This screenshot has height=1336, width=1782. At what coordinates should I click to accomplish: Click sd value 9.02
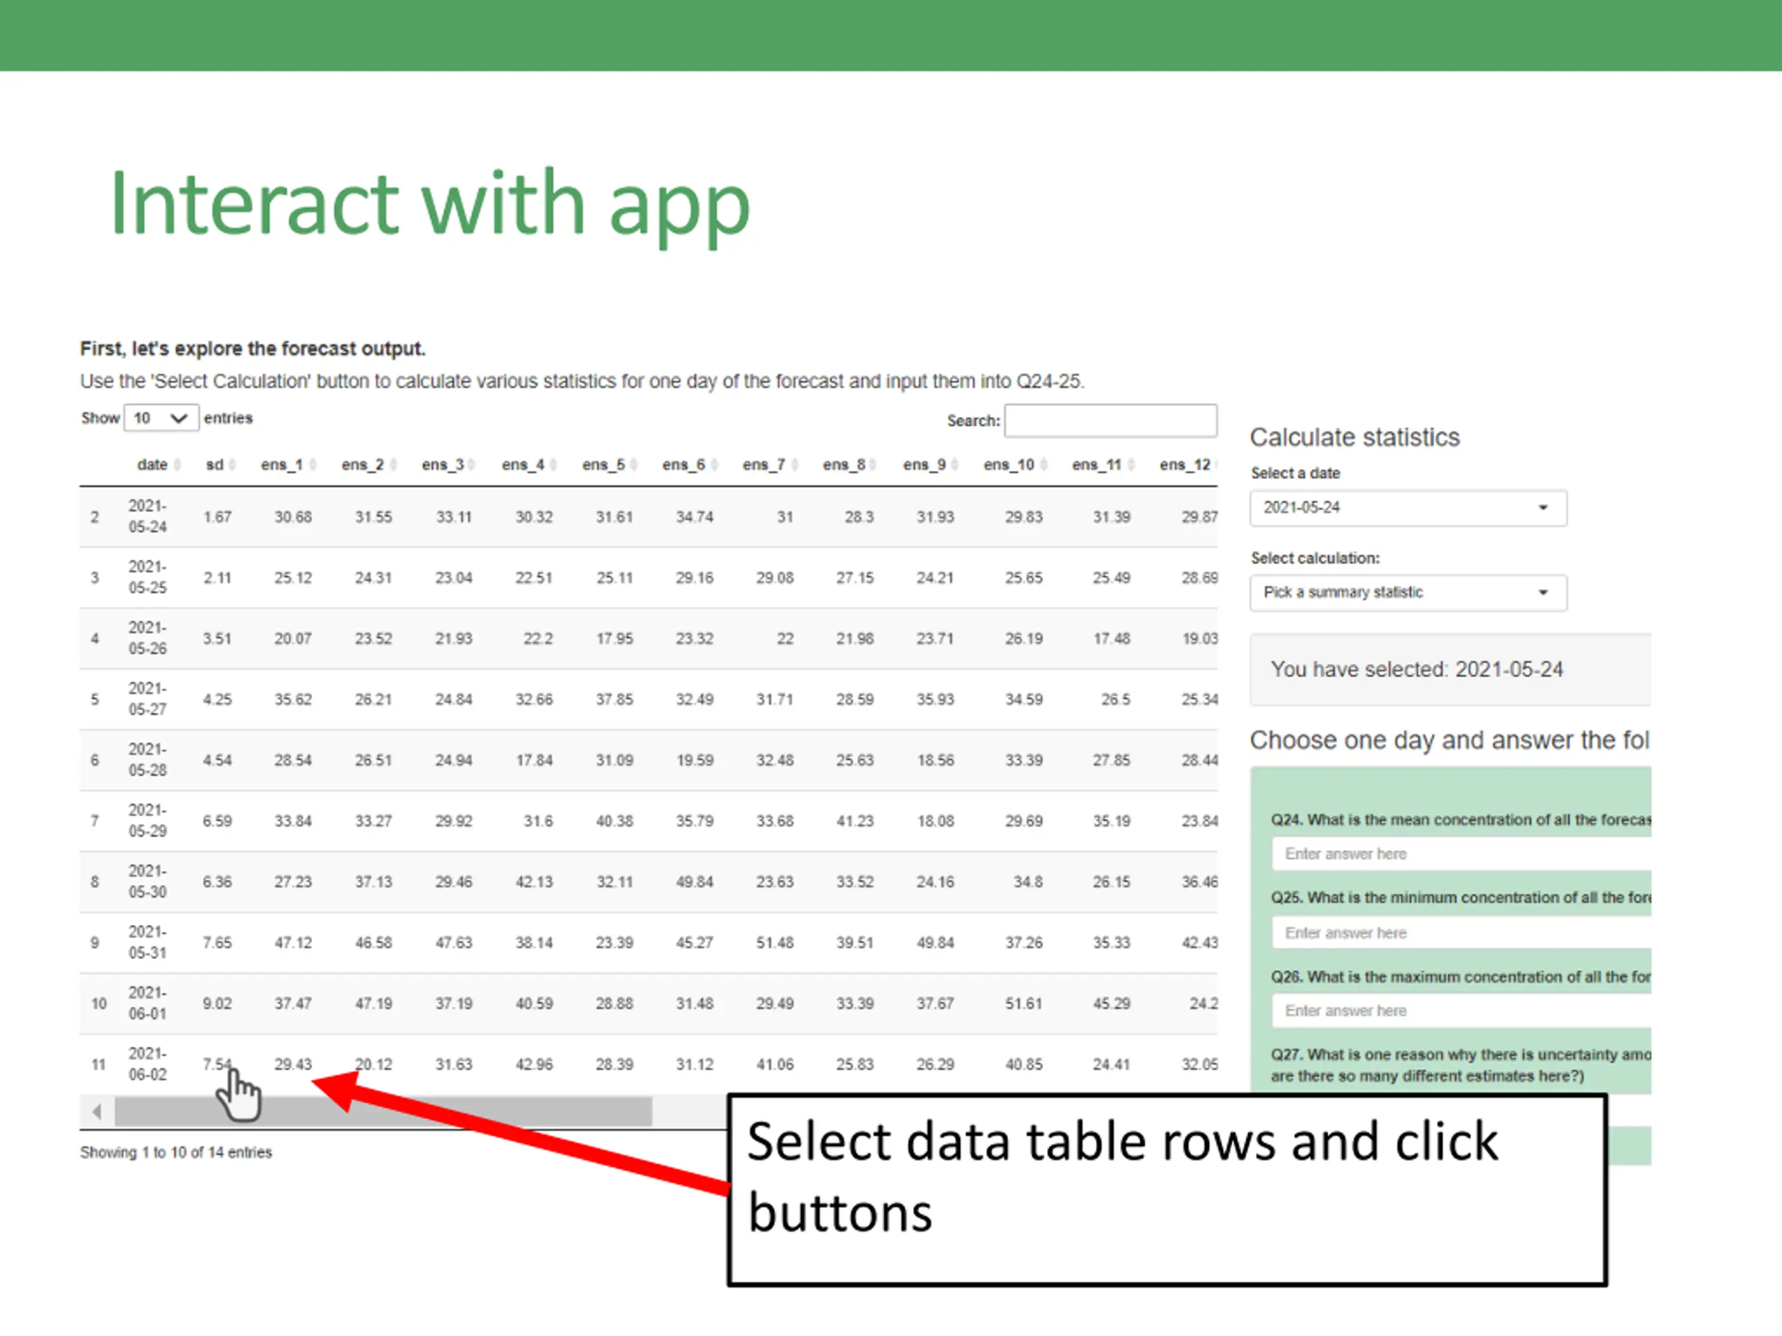tap(217, 1003)
